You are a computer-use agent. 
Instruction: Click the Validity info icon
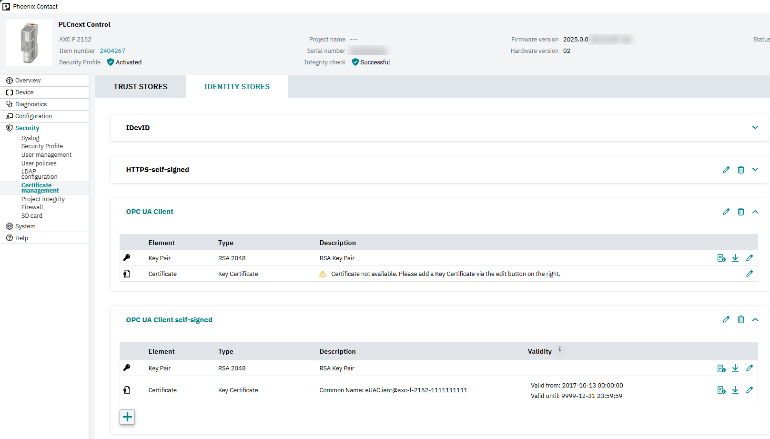(x=560, y=349)
